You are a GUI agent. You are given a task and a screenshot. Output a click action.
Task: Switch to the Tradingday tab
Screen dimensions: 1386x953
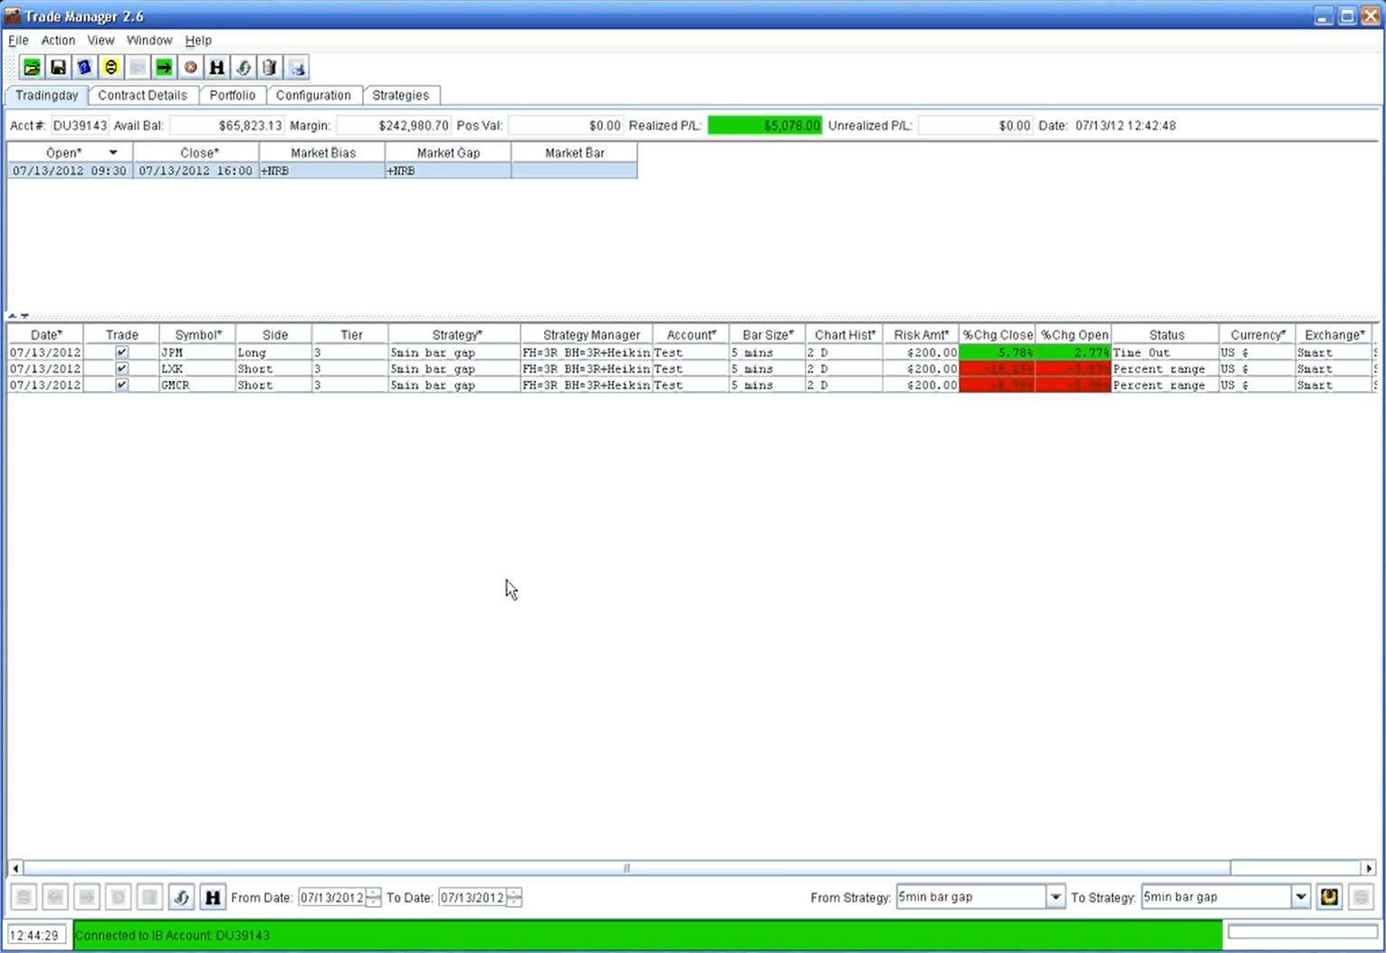(x=47, y=95)
